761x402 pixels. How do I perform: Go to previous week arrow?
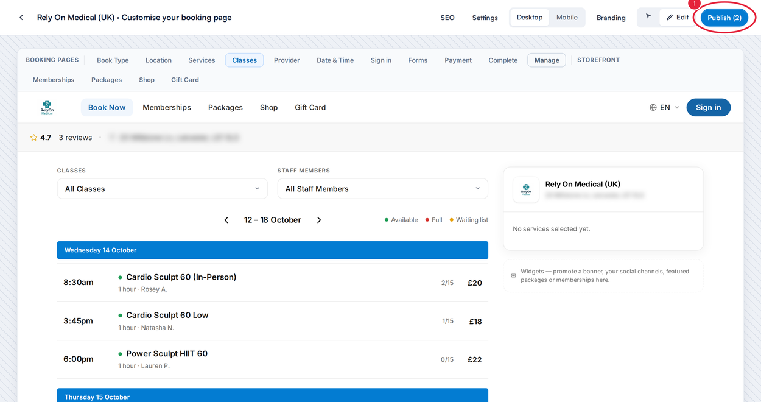coord(226,220)
